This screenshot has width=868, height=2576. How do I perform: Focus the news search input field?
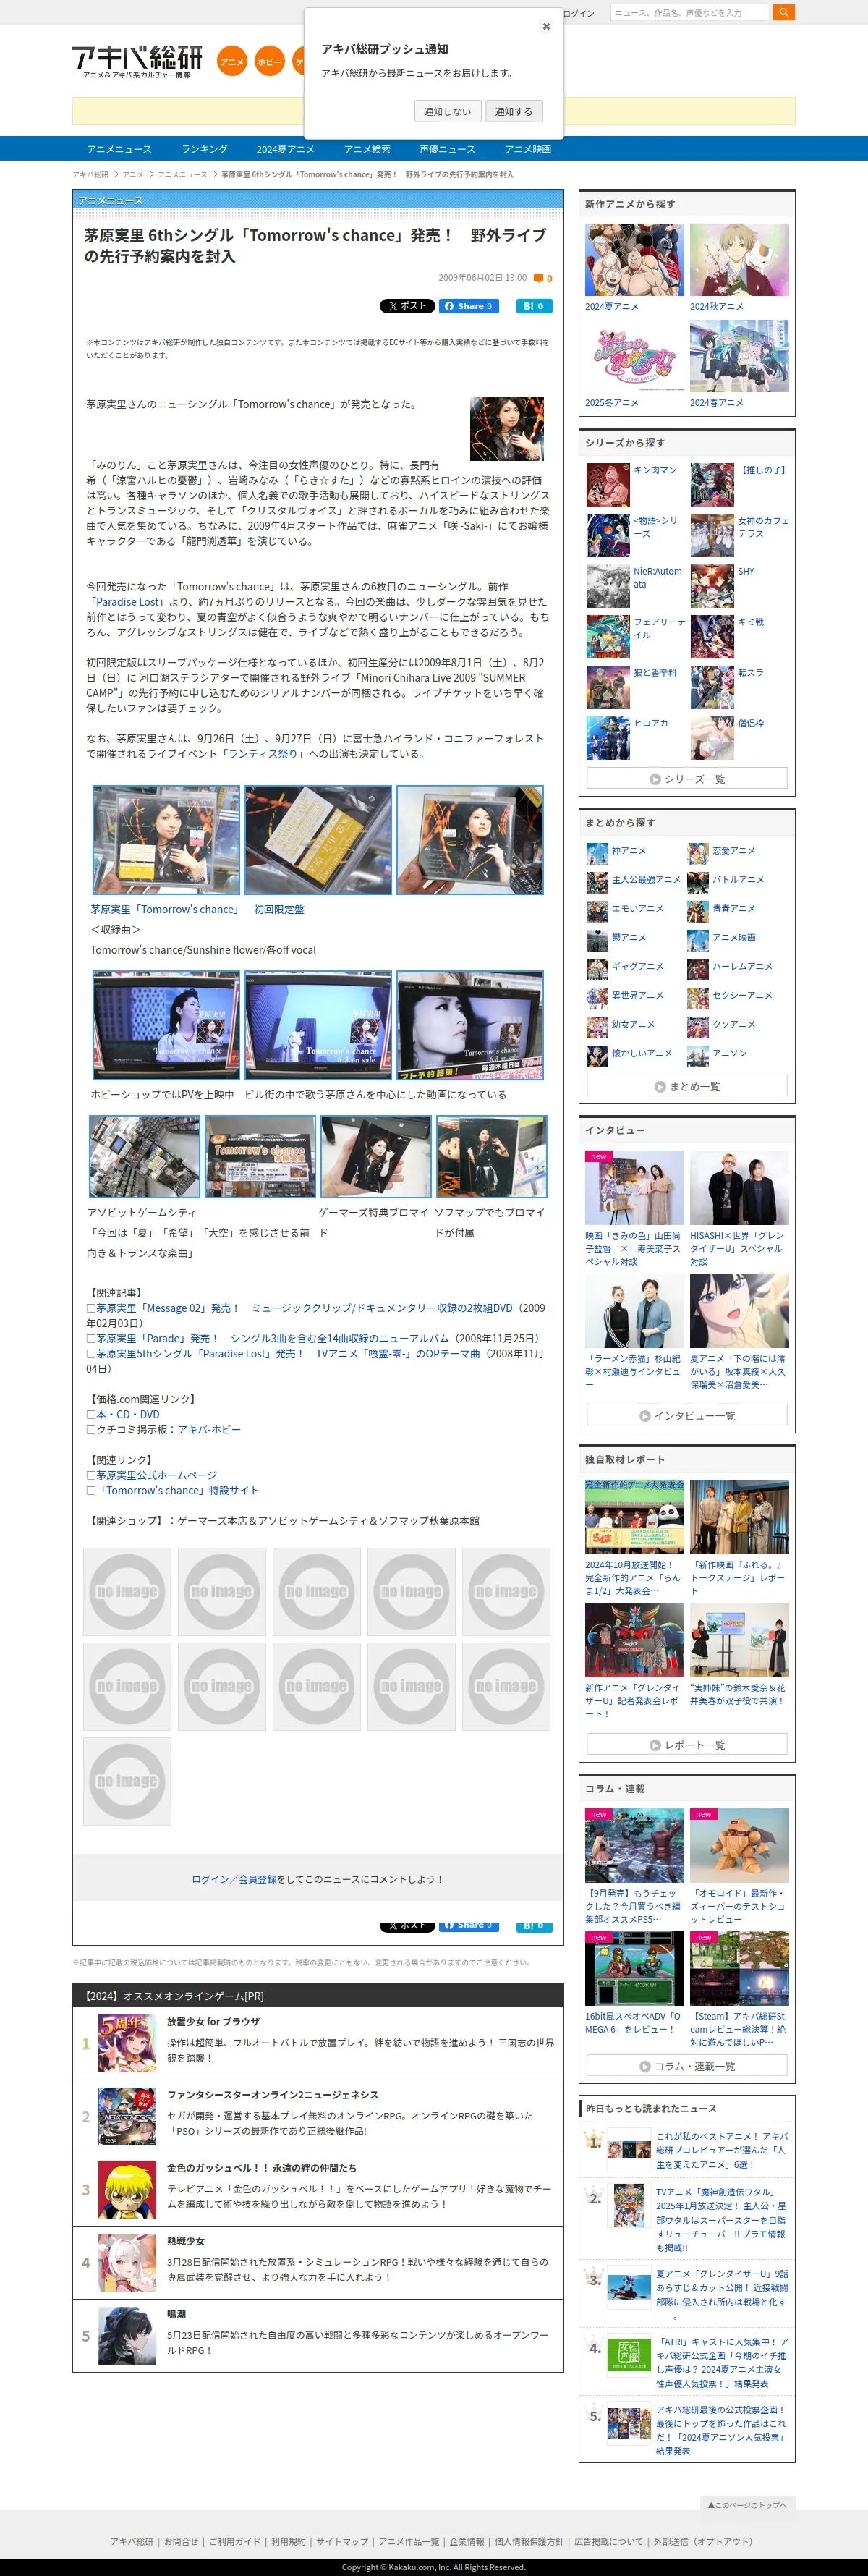[689, 12]
